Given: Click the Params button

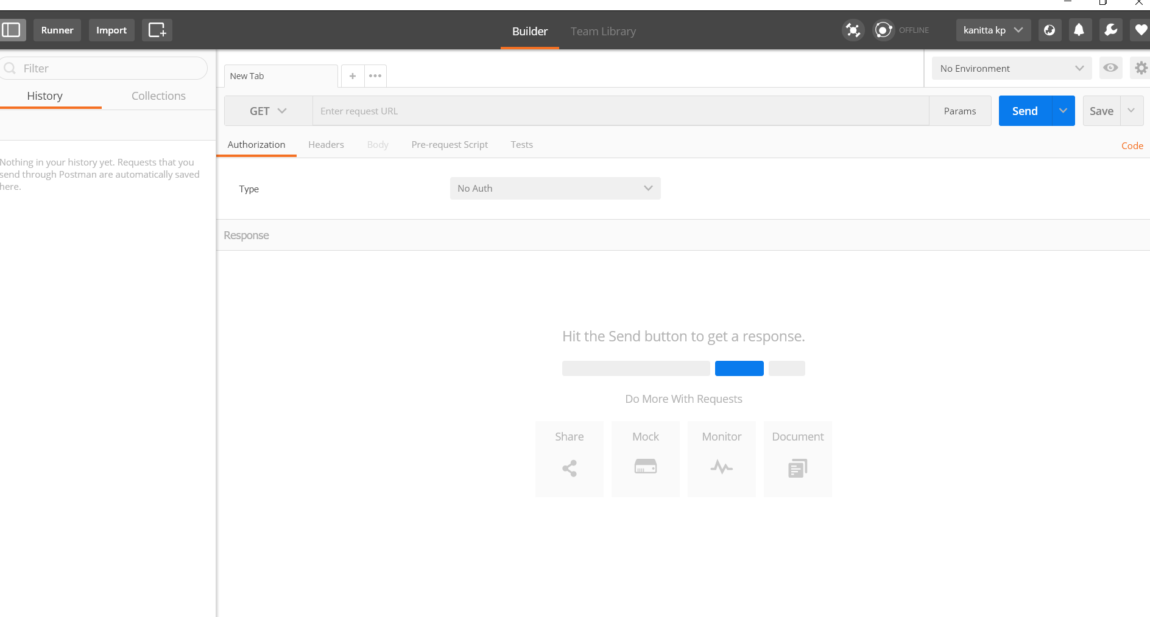Looking at the screenshot, I should click(960, 111).
